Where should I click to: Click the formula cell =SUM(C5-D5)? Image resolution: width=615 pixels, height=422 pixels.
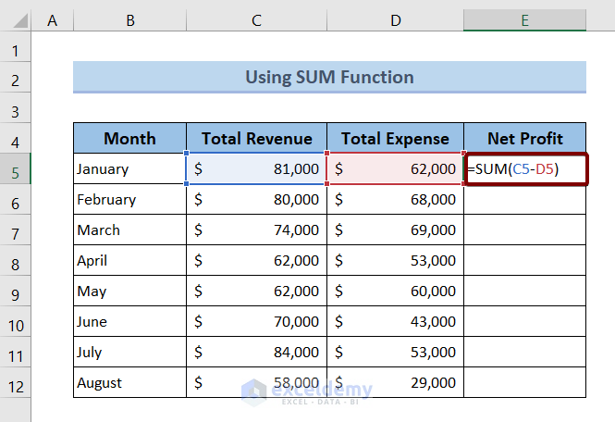525,169
